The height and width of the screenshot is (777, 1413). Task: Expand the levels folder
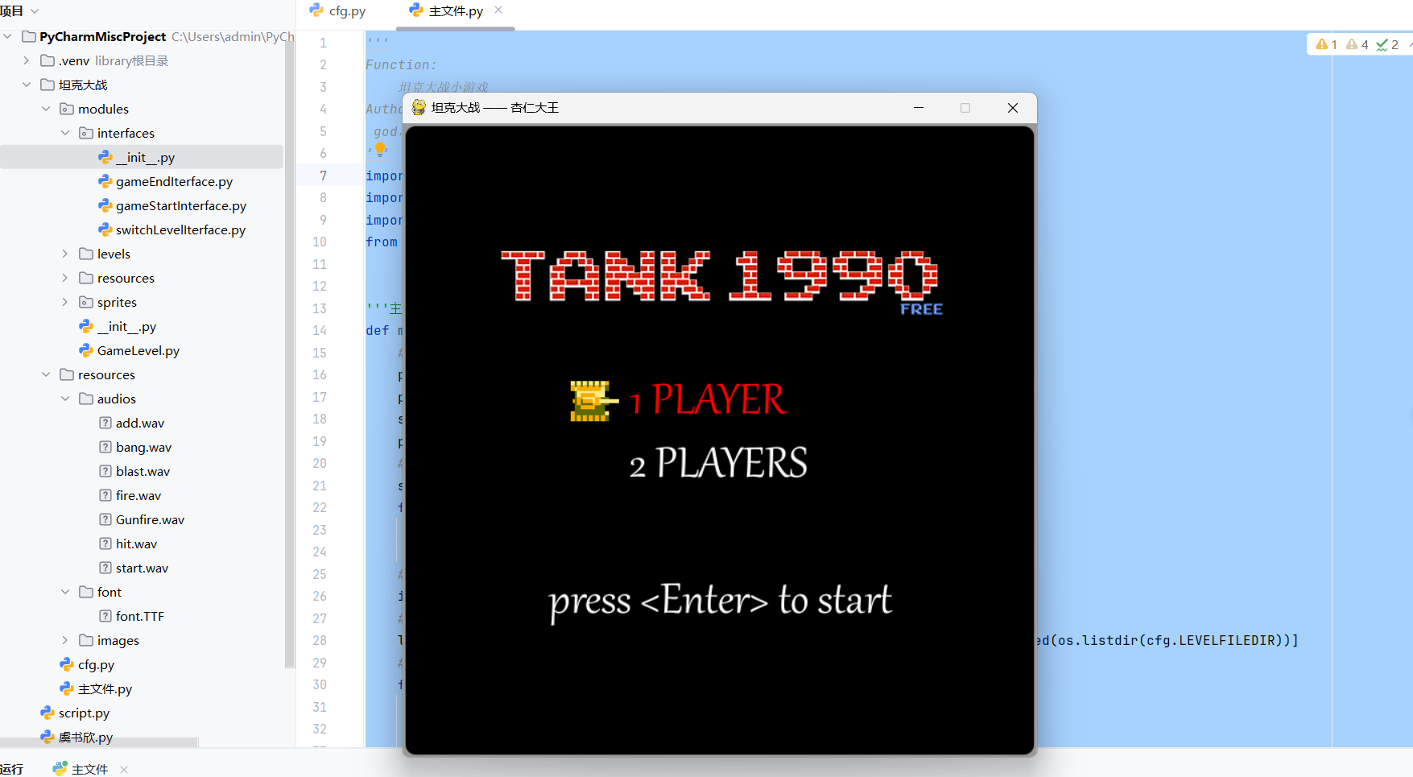click(65, 254)
